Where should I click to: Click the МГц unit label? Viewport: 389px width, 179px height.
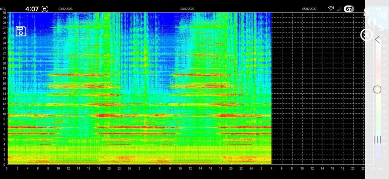(x=4, y=9)
